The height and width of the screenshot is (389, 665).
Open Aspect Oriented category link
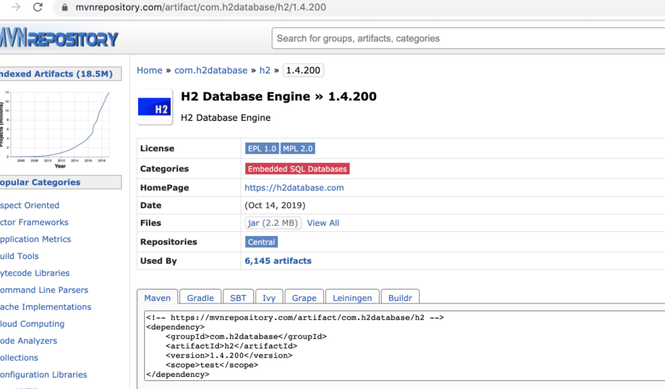click(x=30, y=205)
